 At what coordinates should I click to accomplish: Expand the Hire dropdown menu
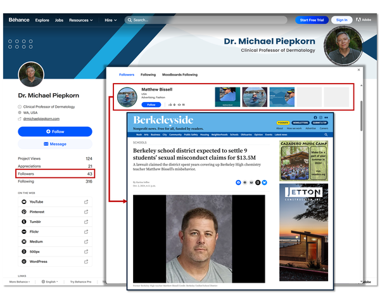[x=111, y=20]
